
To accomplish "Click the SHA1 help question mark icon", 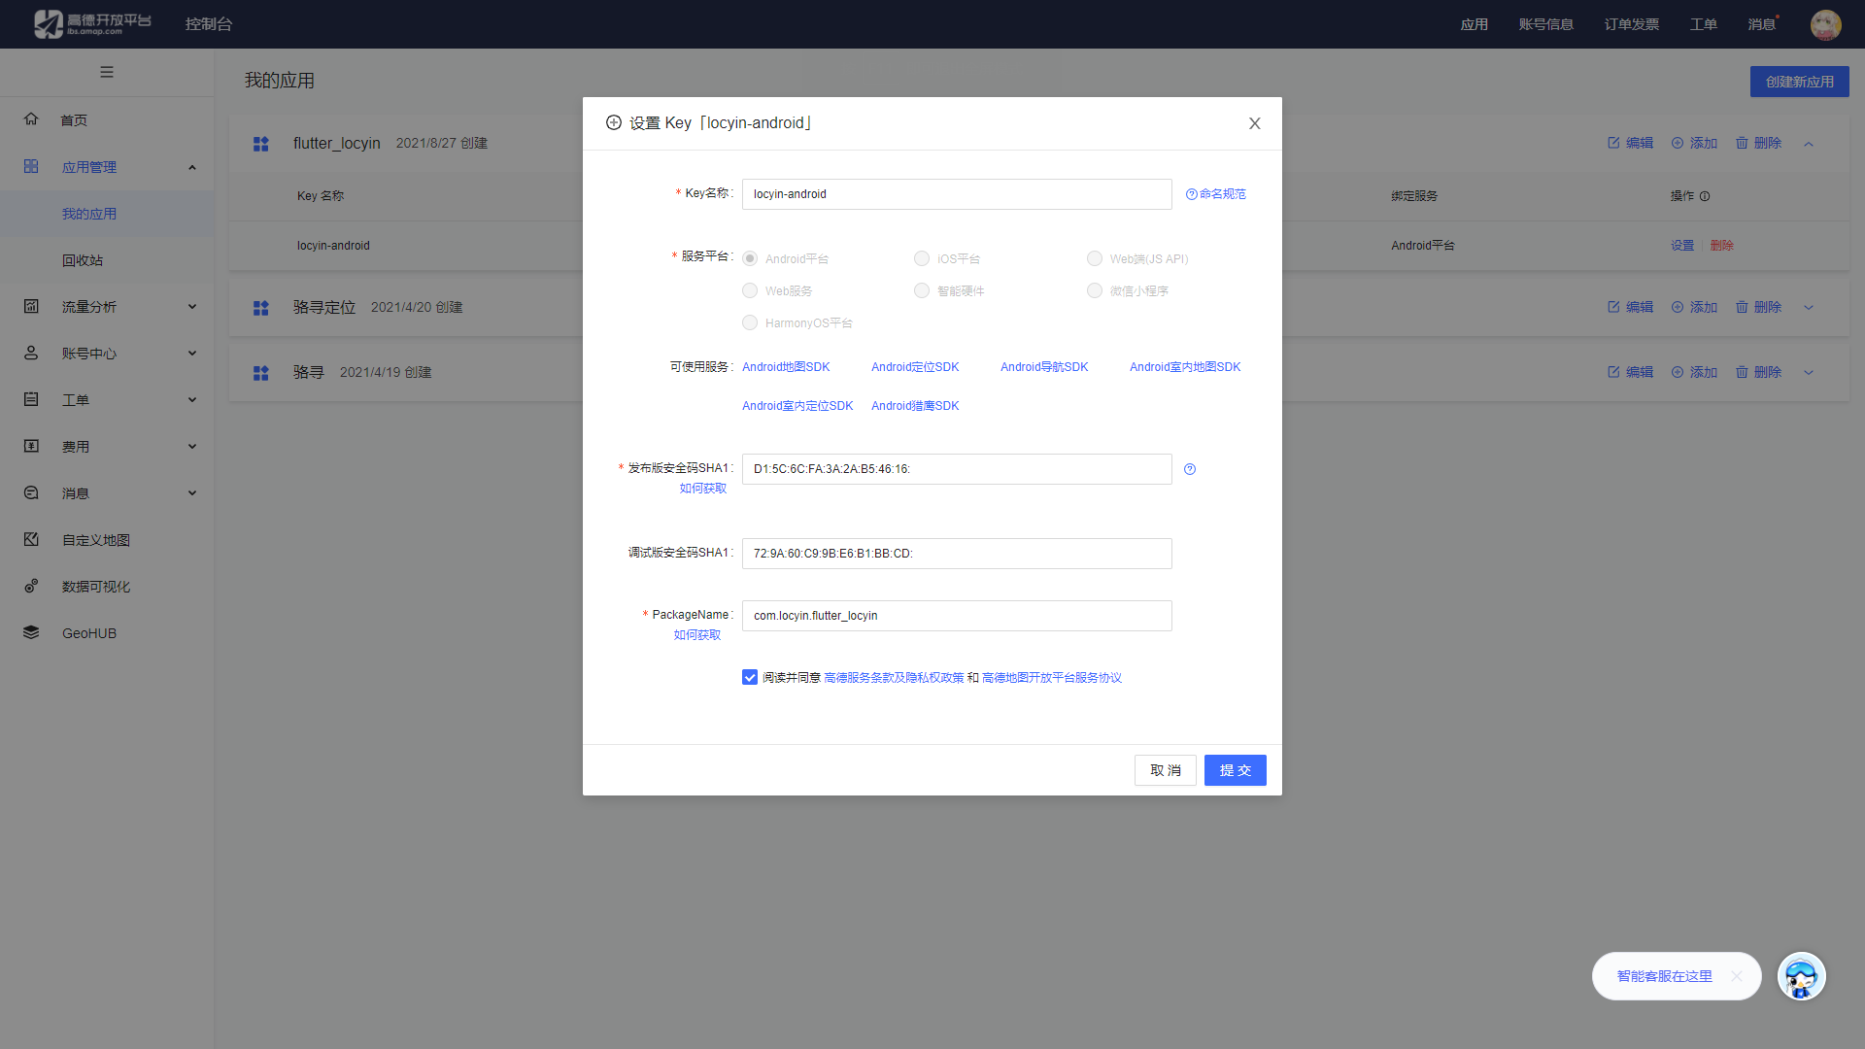I will pyautogui.click(x=1190, y=469).
